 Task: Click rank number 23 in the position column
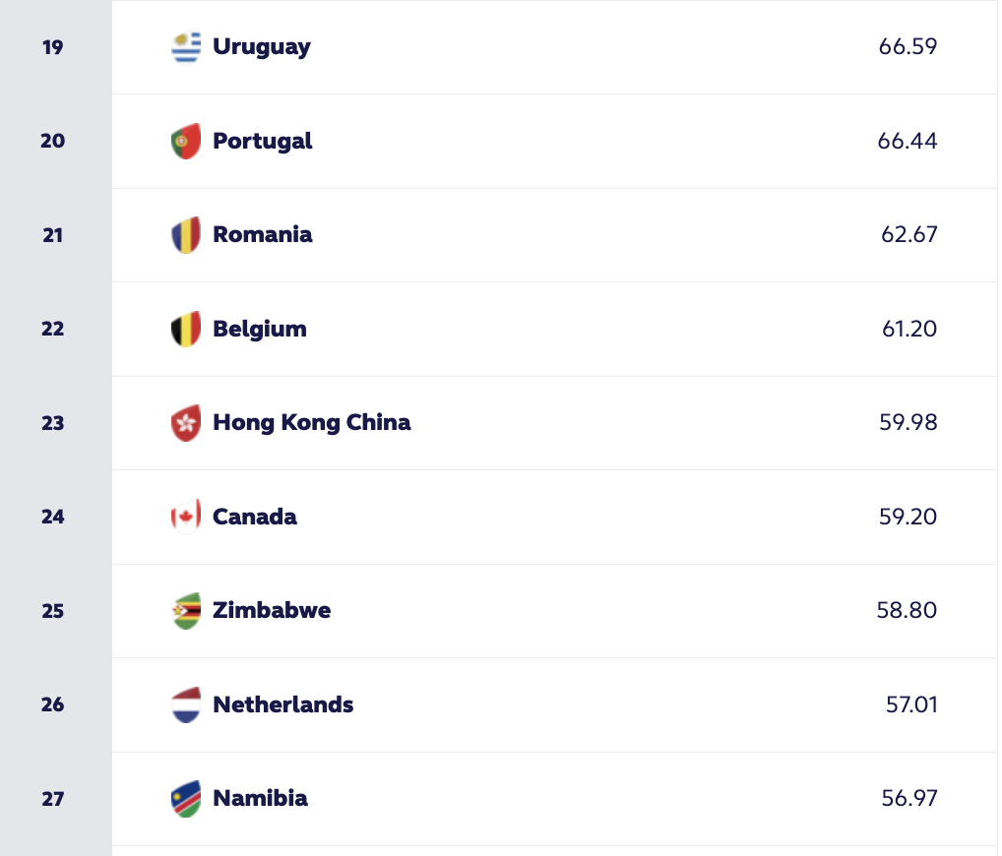click(53, 423)
